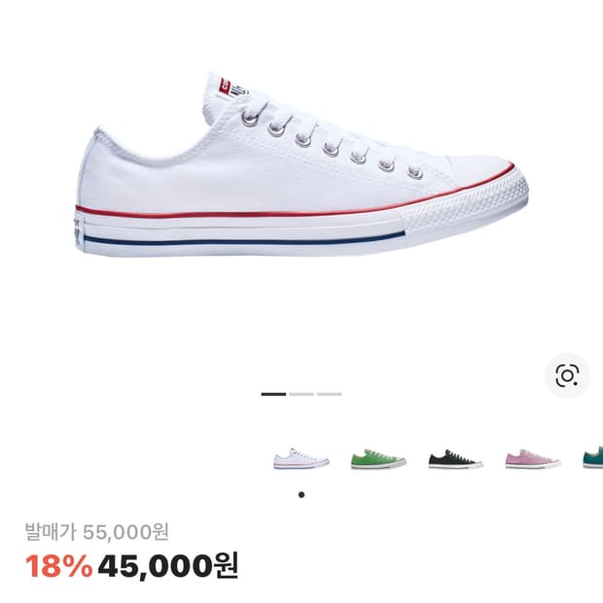Go to the second image indicator bar
Screen dimensions: 603x603
pos(301,394)
